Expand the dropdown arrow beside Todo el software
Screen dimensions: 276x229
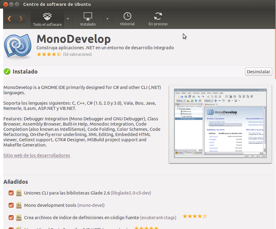click(x=68, y=19)
